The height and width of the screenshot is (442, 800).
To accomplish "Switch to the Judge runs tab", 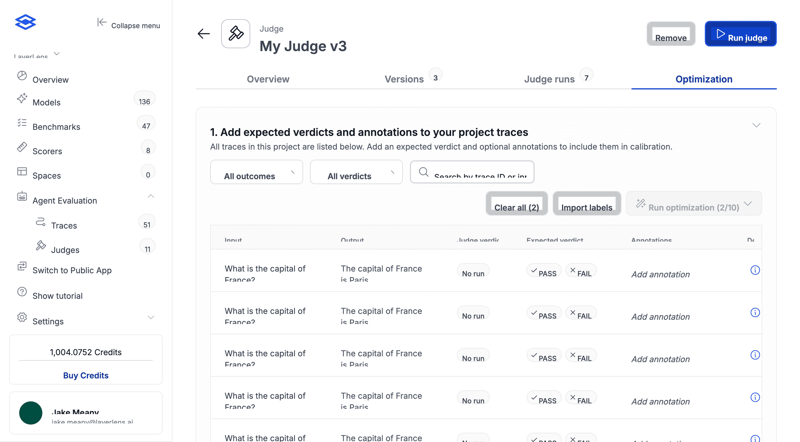I will [x=549, y=79].
